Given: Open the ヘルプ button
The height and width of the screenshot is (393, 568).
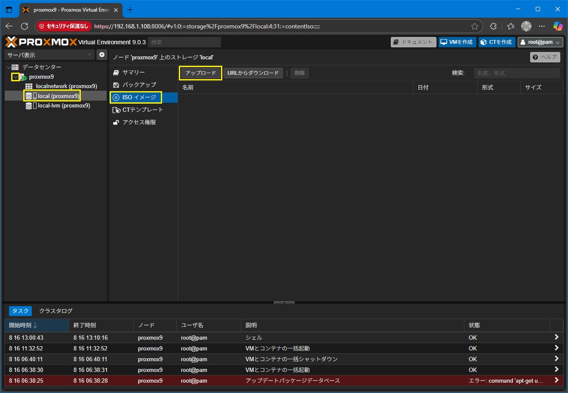Looking at the screenshot, I should 545,57.
